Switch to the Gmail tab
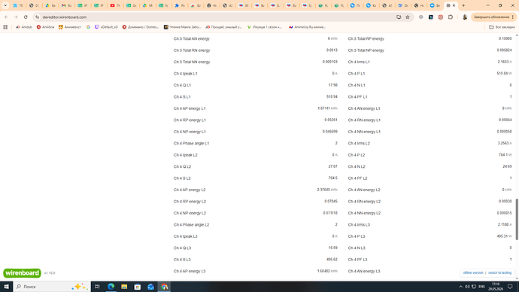The width and height of the screenshot is (519, 292). 66,5
